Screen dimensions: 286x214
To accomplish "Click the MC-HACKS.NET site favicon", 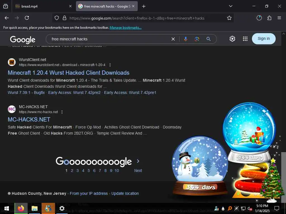I will (x=12, y=109).
